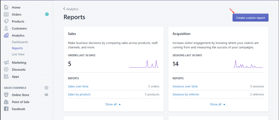The width and height of the screenshot is (279, 120).
Task: Add sales channel with plus icon
Action: click(x=46, y=88)
